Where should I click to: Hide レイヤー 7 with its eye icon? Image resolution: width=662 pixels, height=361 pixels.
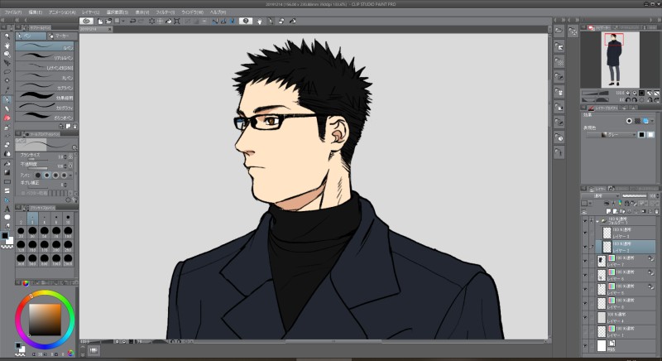click(585, 261)
